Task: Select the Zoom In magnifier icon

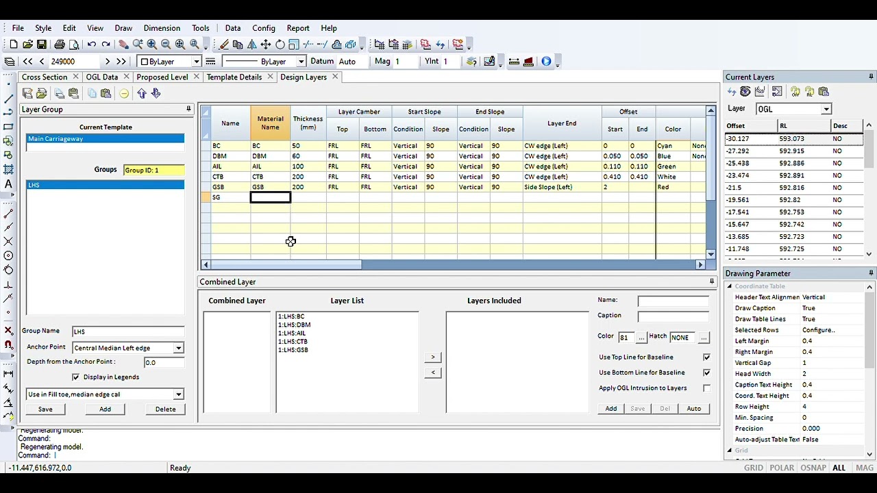Action: pyautogui.click(x=151, y=45)
